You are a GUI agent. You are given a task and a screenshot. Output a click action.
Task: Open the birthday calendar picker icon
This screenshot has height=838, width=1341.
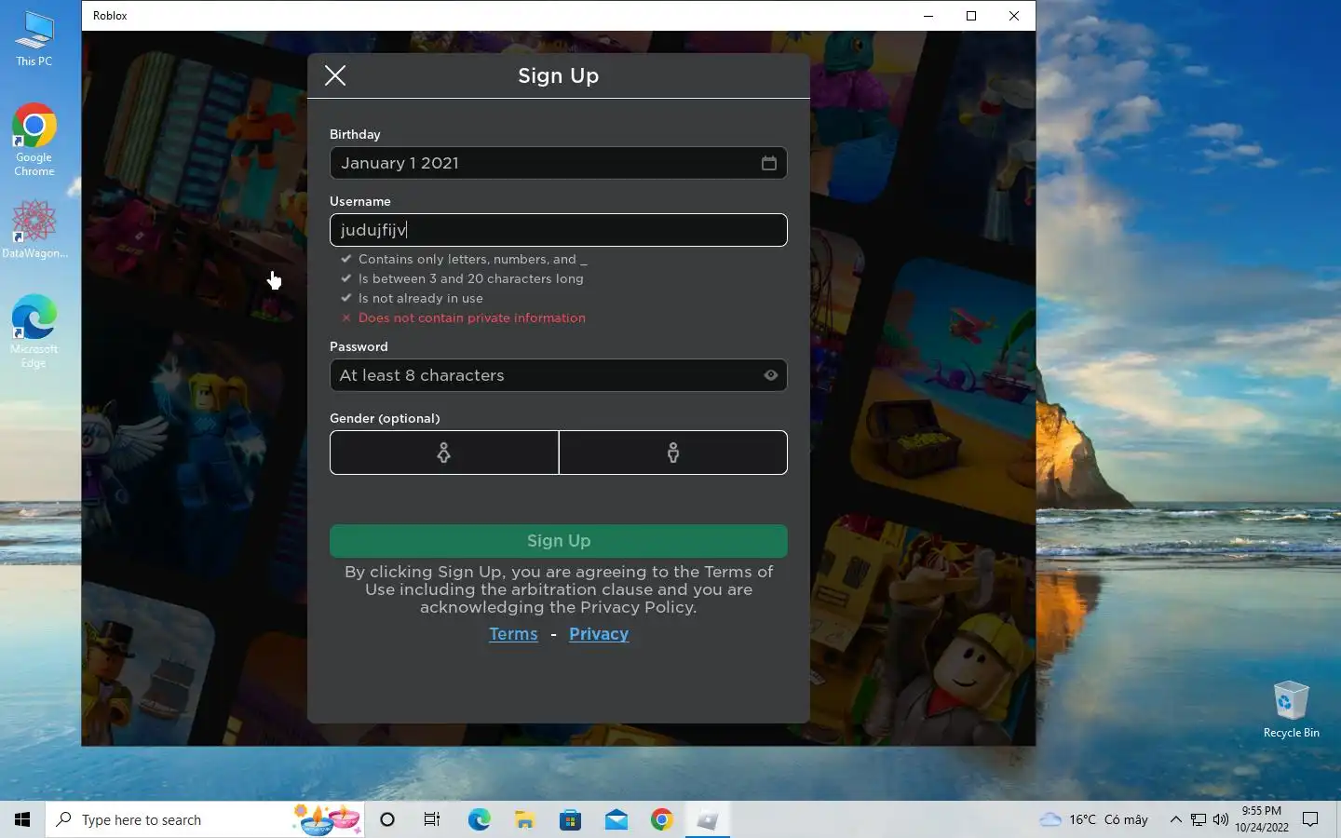click(x=769, y=163)
